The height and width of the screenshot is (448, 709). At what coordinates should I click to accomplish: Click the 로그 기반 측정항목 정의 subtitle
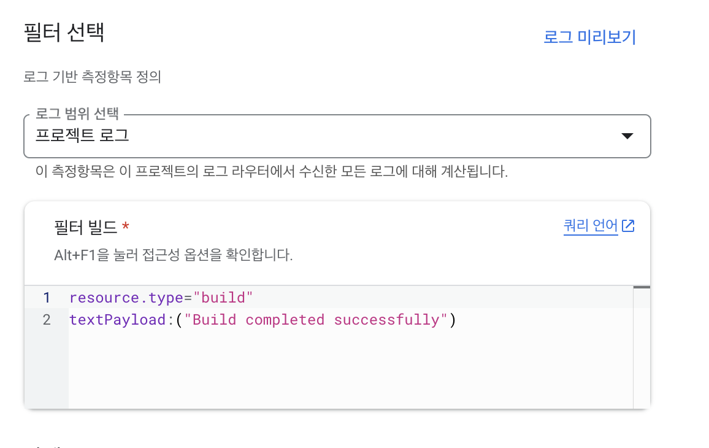92,77
